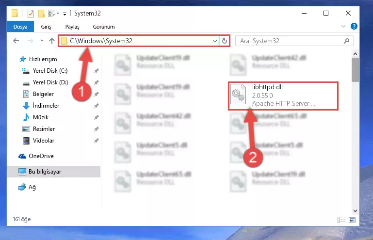Viewport: 373px width, 240px height.
Task: Click the Ara: System32 search box
Action: 294,41
